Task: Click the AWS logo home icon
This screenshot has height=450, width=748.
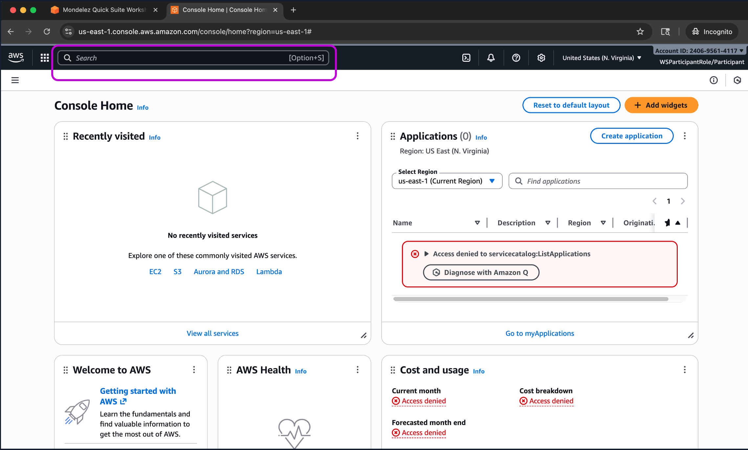Action: [16, 57]
